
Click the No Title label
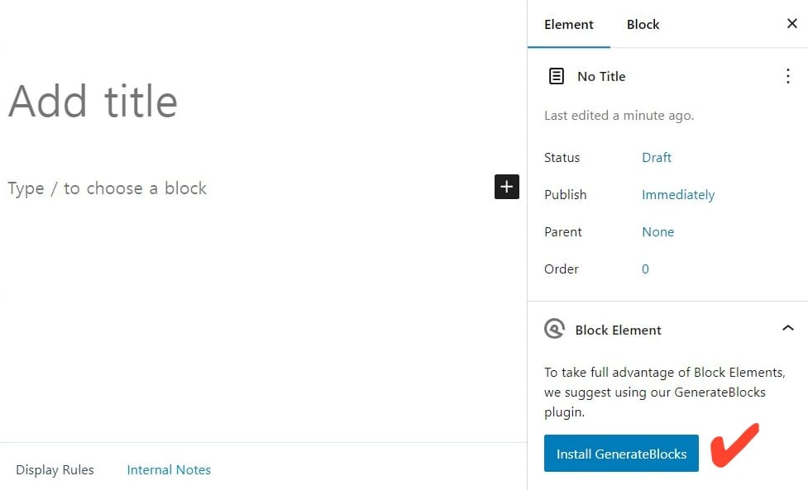(601, 76)
